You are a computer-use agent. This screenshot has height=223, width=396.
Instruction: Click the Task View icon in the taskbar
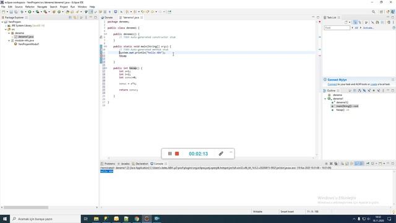click(85, 219)
